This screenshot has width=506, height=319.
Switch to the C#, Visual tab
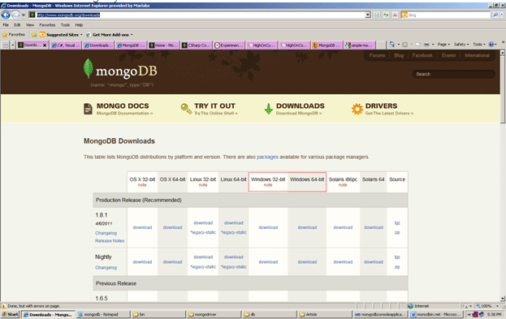coord(66,45)
